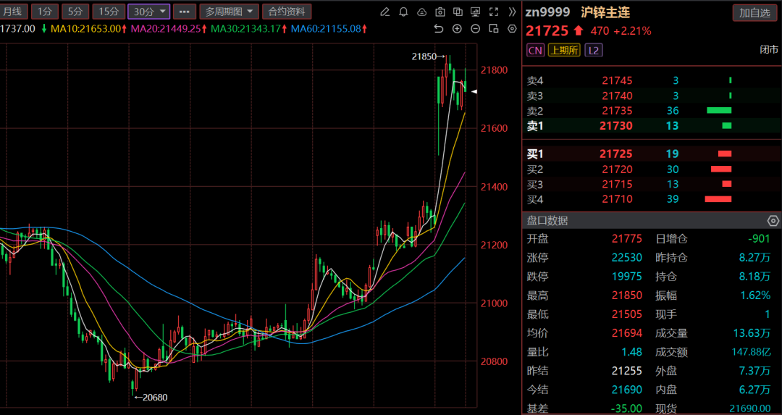Image resolution: width=782 pixels, height=415 pixels.
Task: Click the green 卖2 volume bar
Action: [x=719, y=111]
